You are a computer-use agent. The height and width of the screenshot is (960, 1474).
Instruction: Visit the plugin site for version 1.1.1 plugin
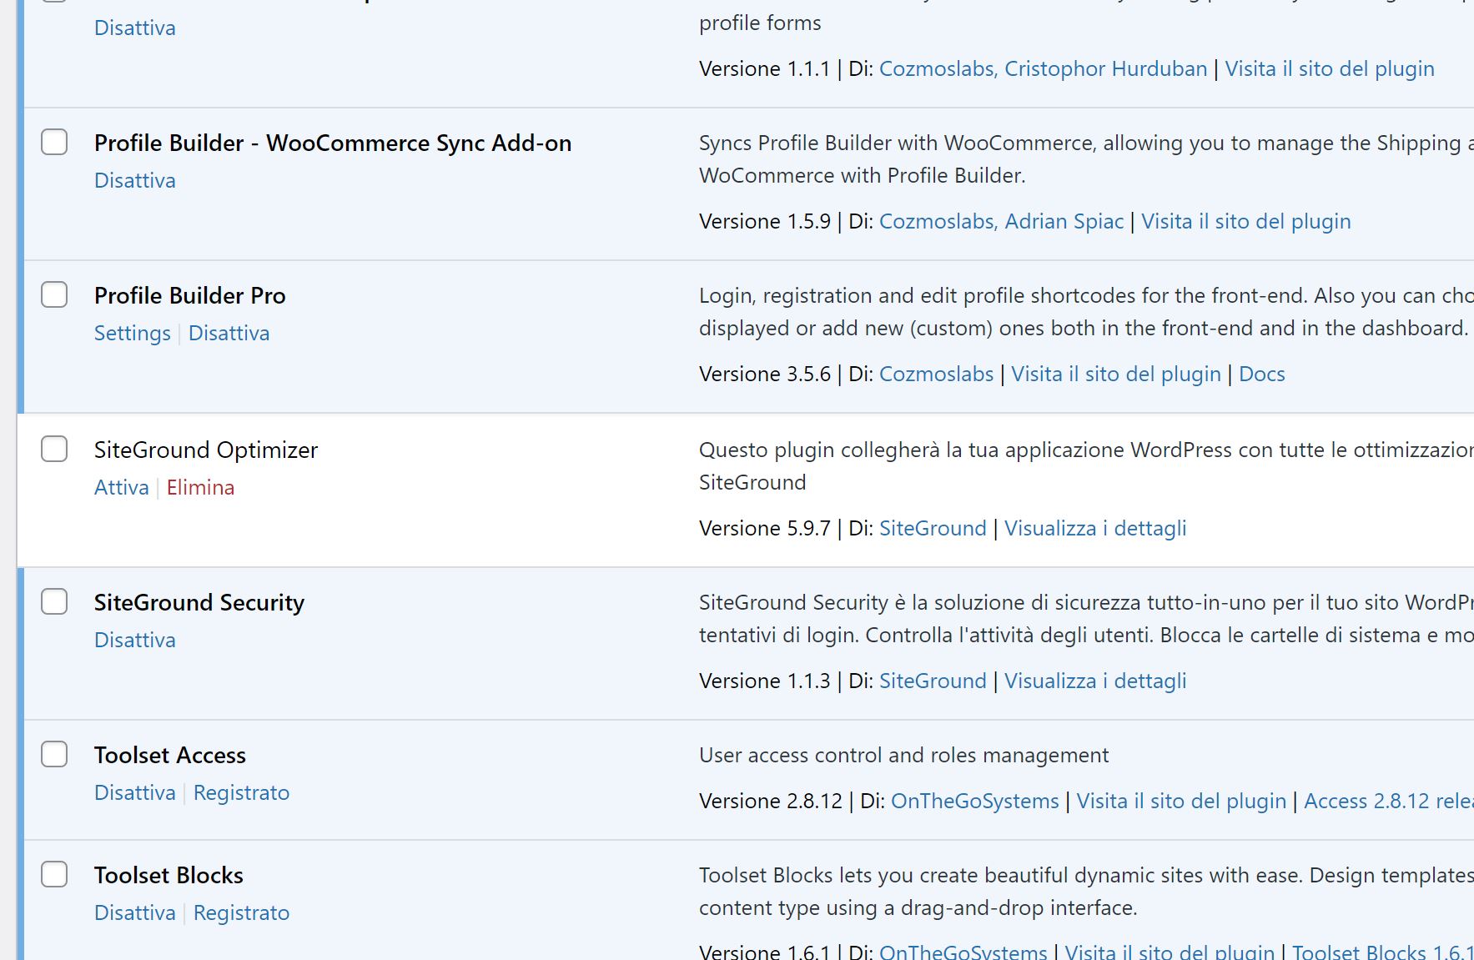pos(1330,68)
